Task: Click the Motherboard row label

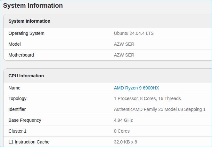Action: point(21,55)
